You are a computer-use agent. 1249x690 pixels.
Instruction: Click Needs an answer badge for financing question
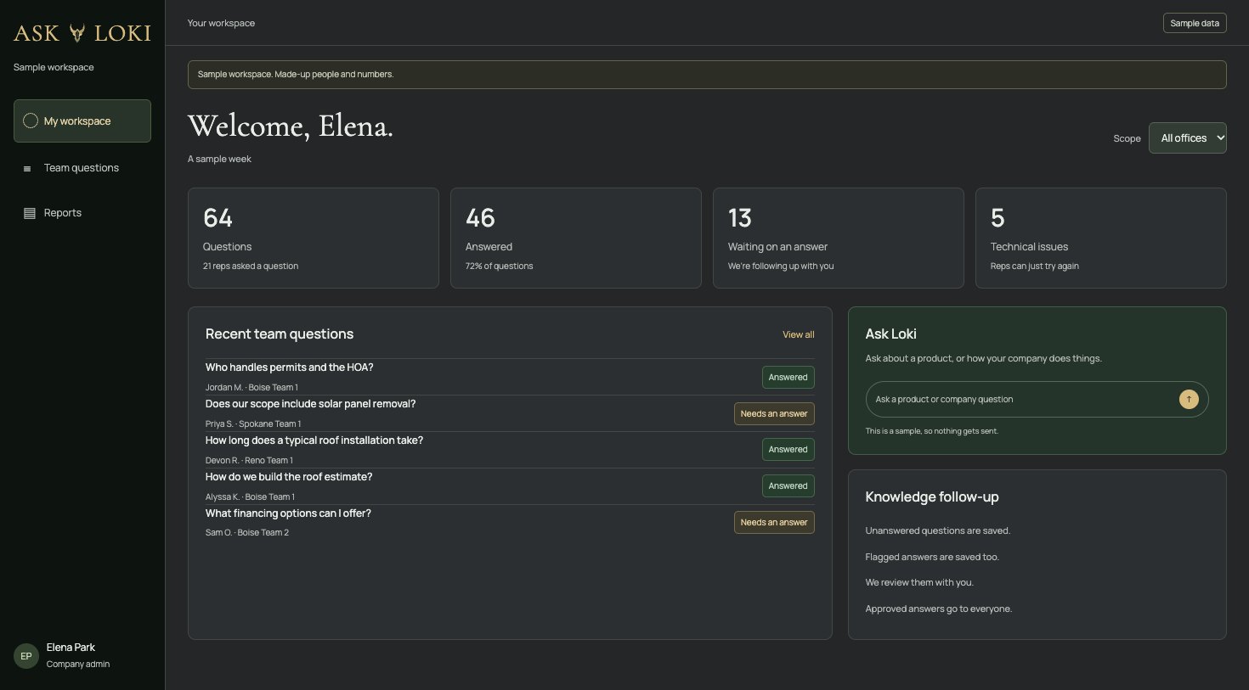pyautogui.click(x=774, y=523)
